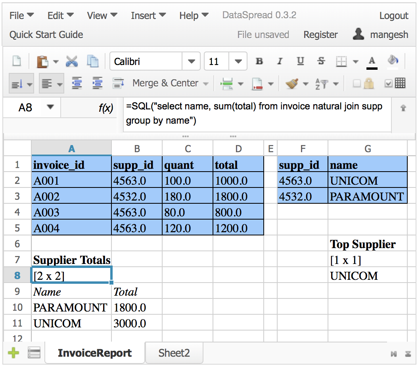
Task: Switch to the Sheet2 tab
Action: 174,353
